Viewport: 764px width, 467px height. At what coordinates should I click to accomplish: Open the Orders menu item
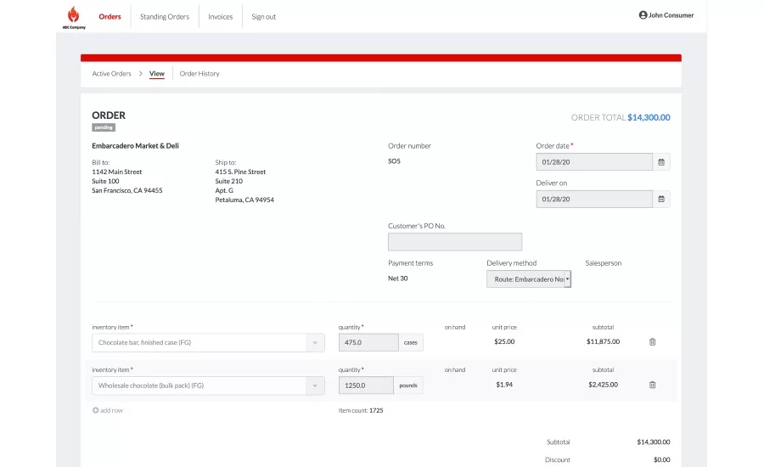(x=110, y=17)
